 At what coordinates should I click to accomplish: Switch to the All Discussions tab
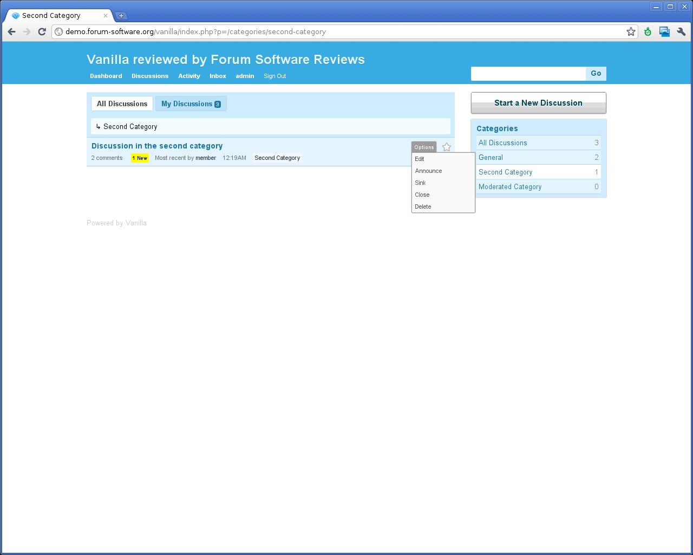tap(122, 104)
